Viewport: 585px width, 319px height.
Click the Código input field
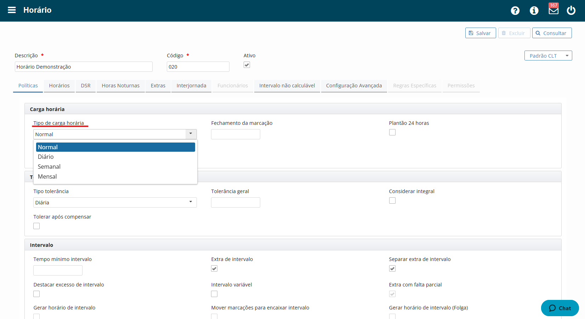198,67
